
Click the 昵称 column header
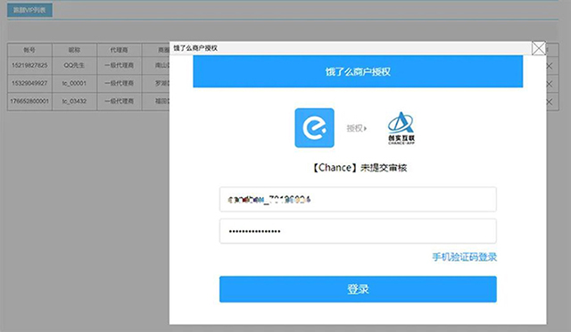pos(74,50)
